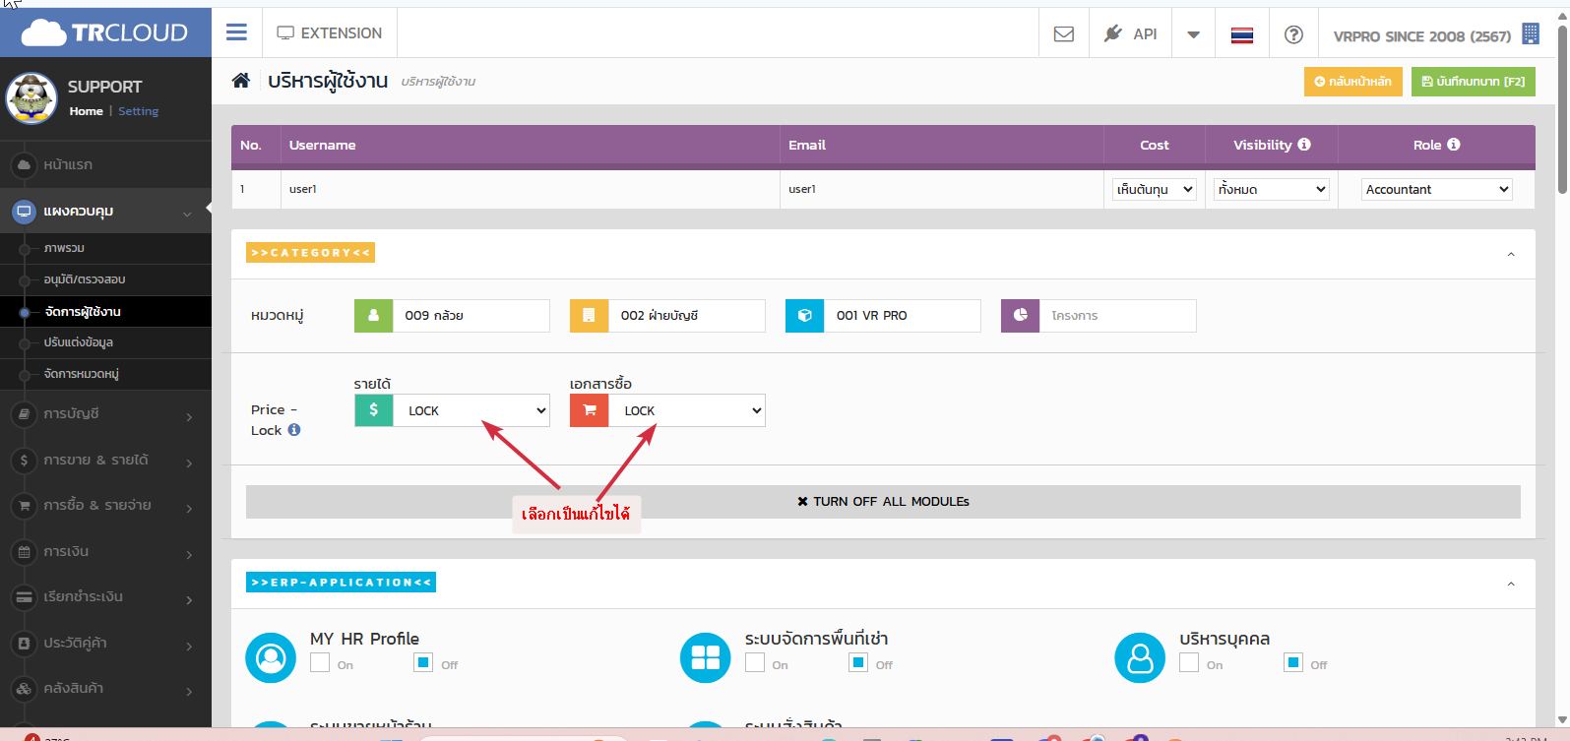
Task: Click the โครงการ input field
Action: tap(1117, 316)
